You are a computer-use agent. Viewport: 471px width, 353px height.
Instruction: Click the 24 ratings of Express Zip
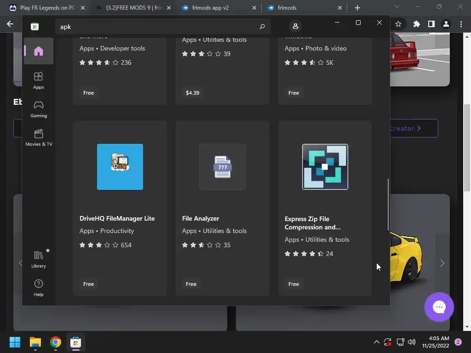pyautogui.click(x=329, y=254)
